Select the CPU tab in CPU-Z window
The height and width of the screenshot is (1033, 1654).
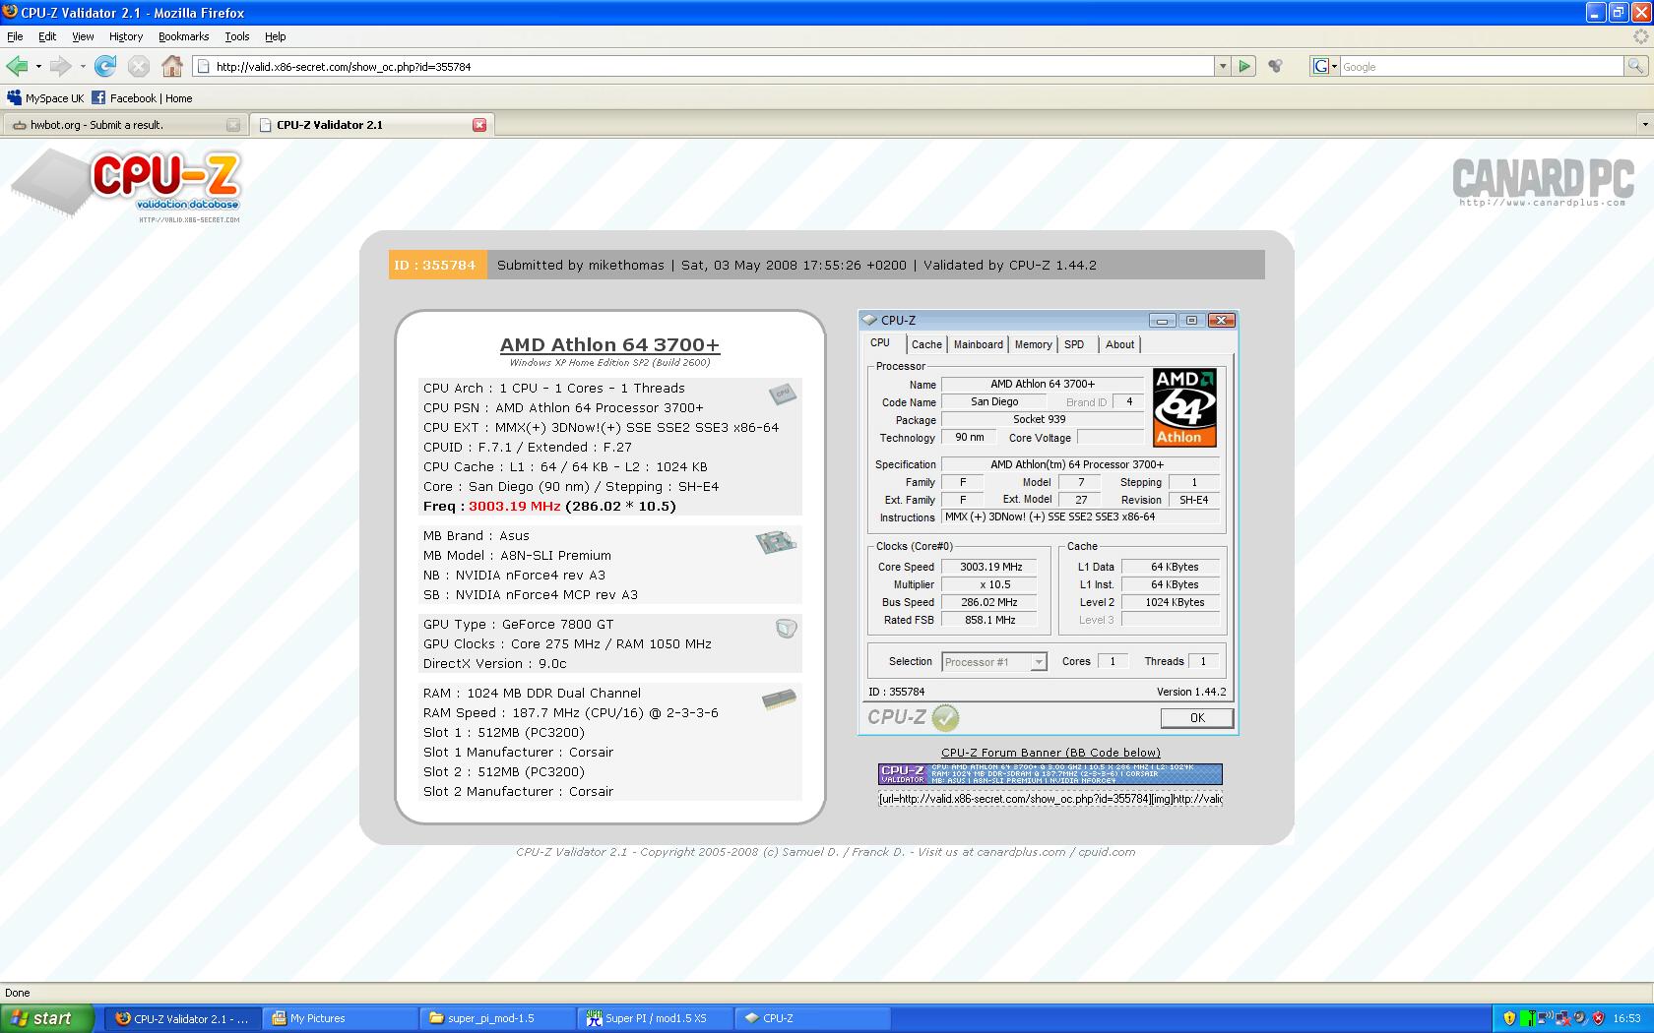880,343
